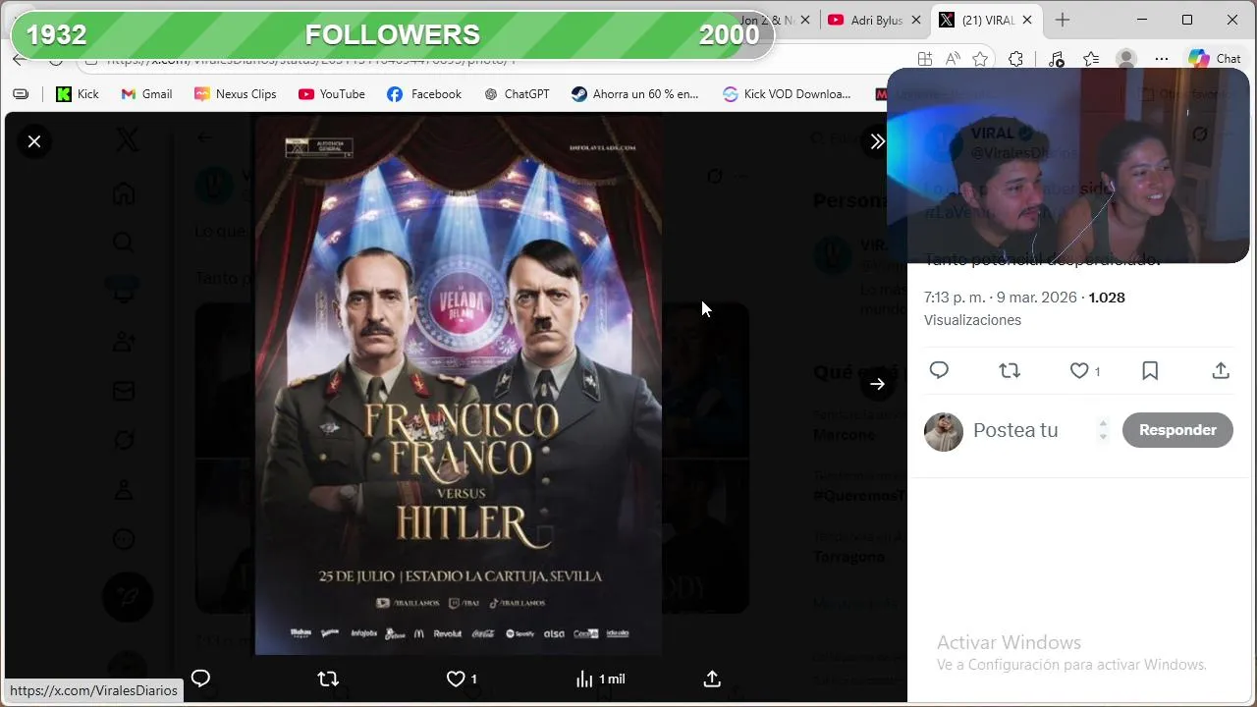
Task: Click the media control music note icon
Action: (1056, 59)
